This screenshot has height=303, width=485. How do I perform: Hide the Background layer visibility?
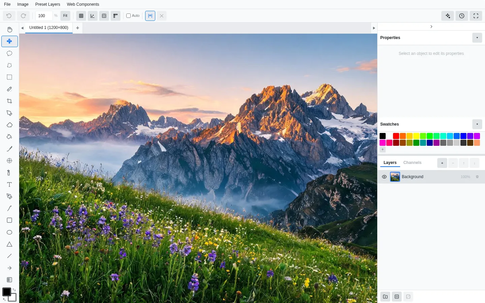pyautogui.click(x=384, y=177)
